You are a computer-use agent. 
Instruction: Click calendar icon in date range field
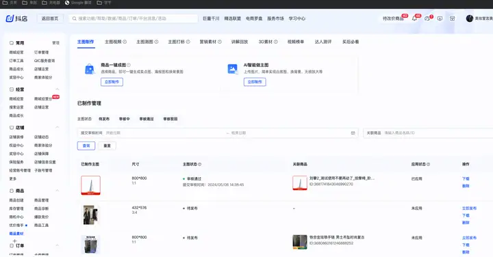pos(353,133)
